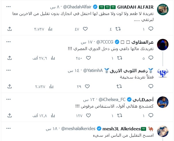Like the @YatimhA reply tweet

tap(85, 86)
